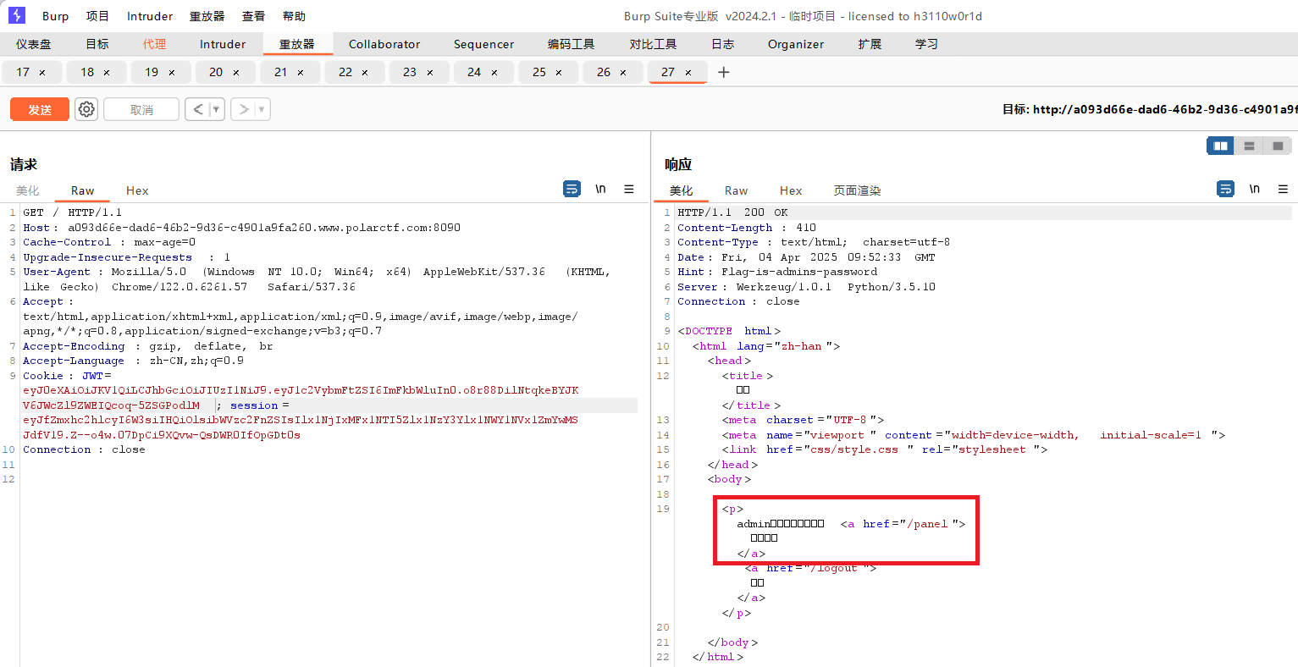Click the "/panel" href in the response
The image size is (1298, 667).
tap(927, 524)
